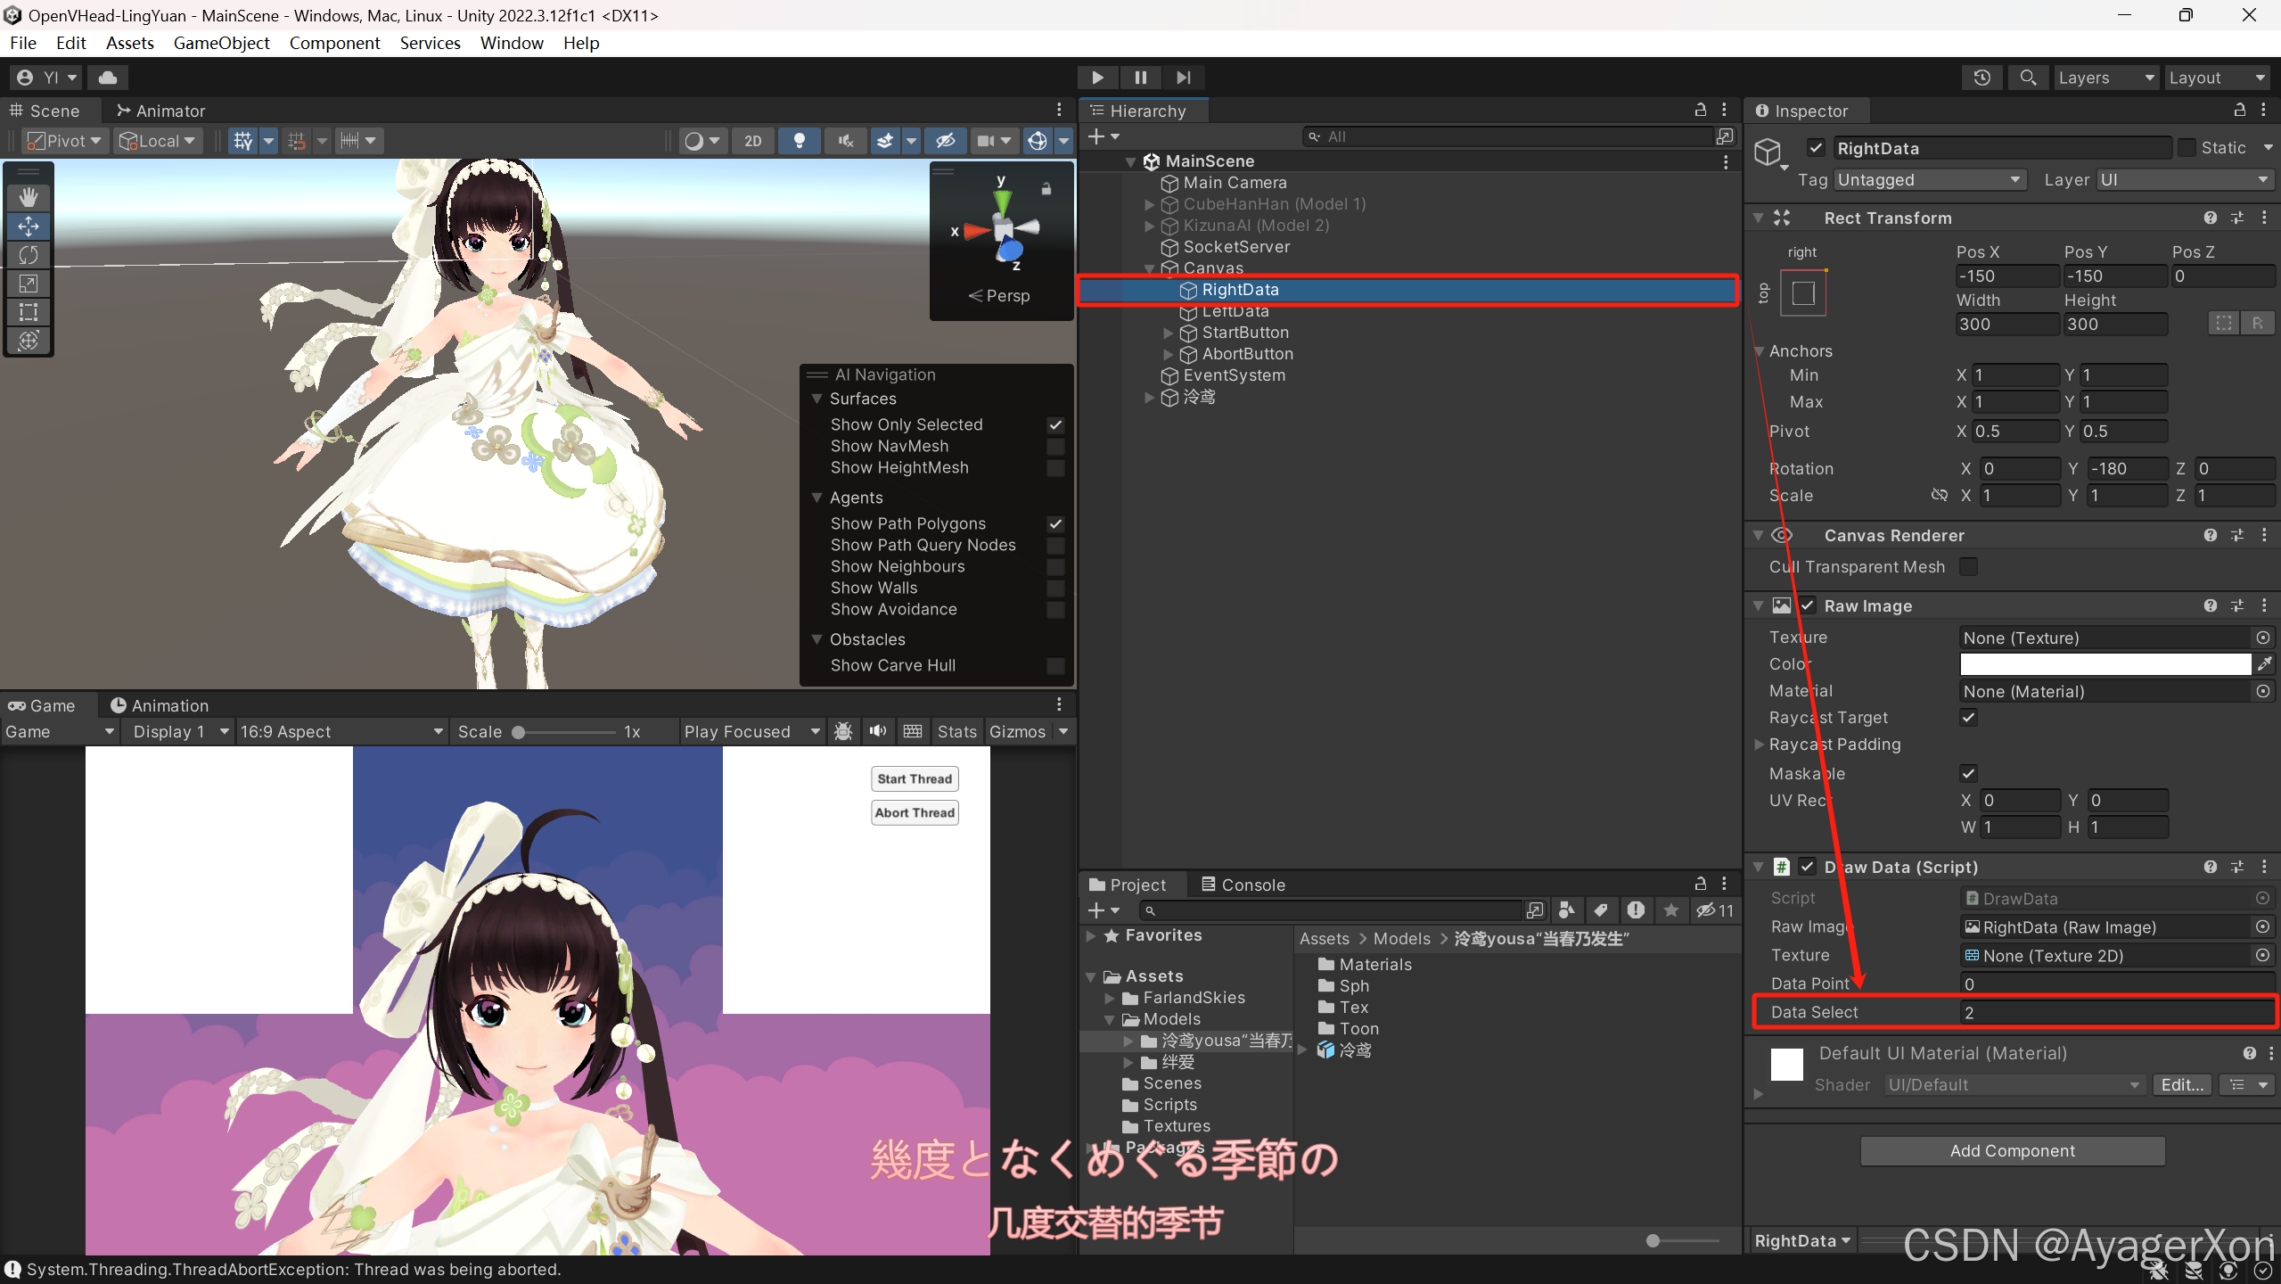
Task: Open the Tag Untagged dropdown
Action: tap(1930, 180)
